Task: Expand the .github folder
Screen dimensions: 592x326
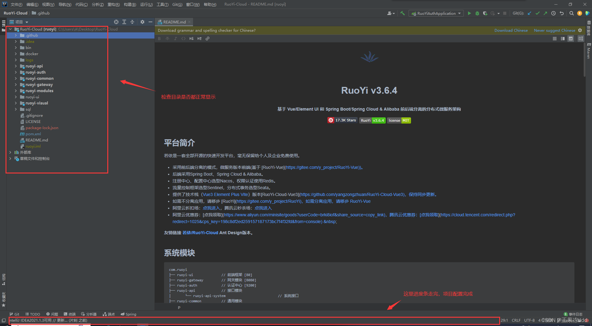Action: click(x=16, y=35)
